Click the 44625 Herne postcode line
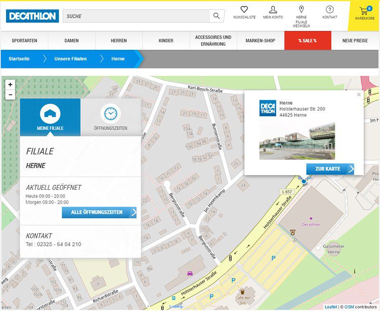Screen dimensions: 380x311 293,115
